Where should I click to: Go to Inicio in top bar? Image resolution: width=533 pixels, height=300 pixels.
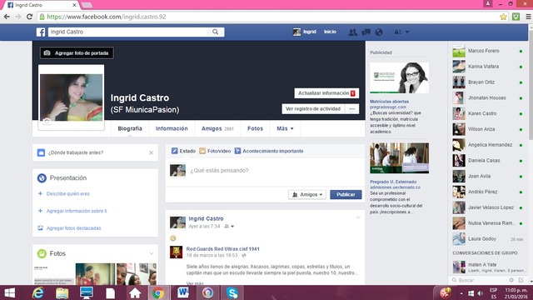[330, 32]
